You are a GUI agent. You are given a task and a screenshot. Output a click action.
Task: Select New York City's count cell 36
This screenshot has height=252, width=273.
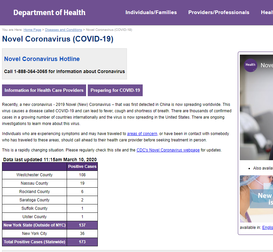[x=82, y=233]
